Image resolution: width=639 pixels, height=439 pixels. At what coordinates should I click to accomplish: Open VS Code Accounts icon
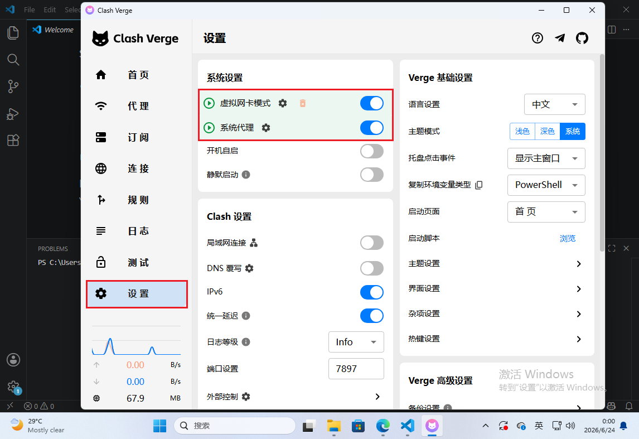[13, 360]
